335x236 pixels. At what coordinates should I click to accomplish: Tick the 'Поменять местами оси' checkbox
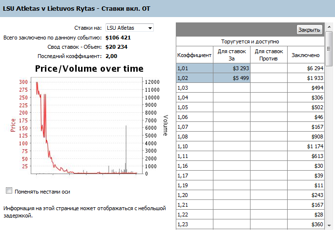pyautogui.click(x=9, y=190)
